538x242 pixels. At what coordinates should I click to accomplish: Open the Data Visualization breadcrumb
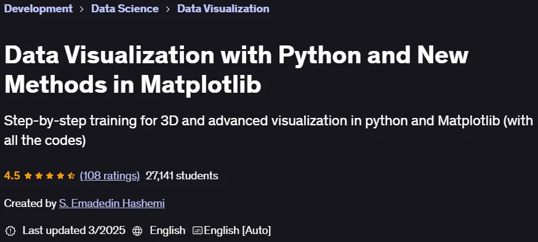(x=223, y=9)
